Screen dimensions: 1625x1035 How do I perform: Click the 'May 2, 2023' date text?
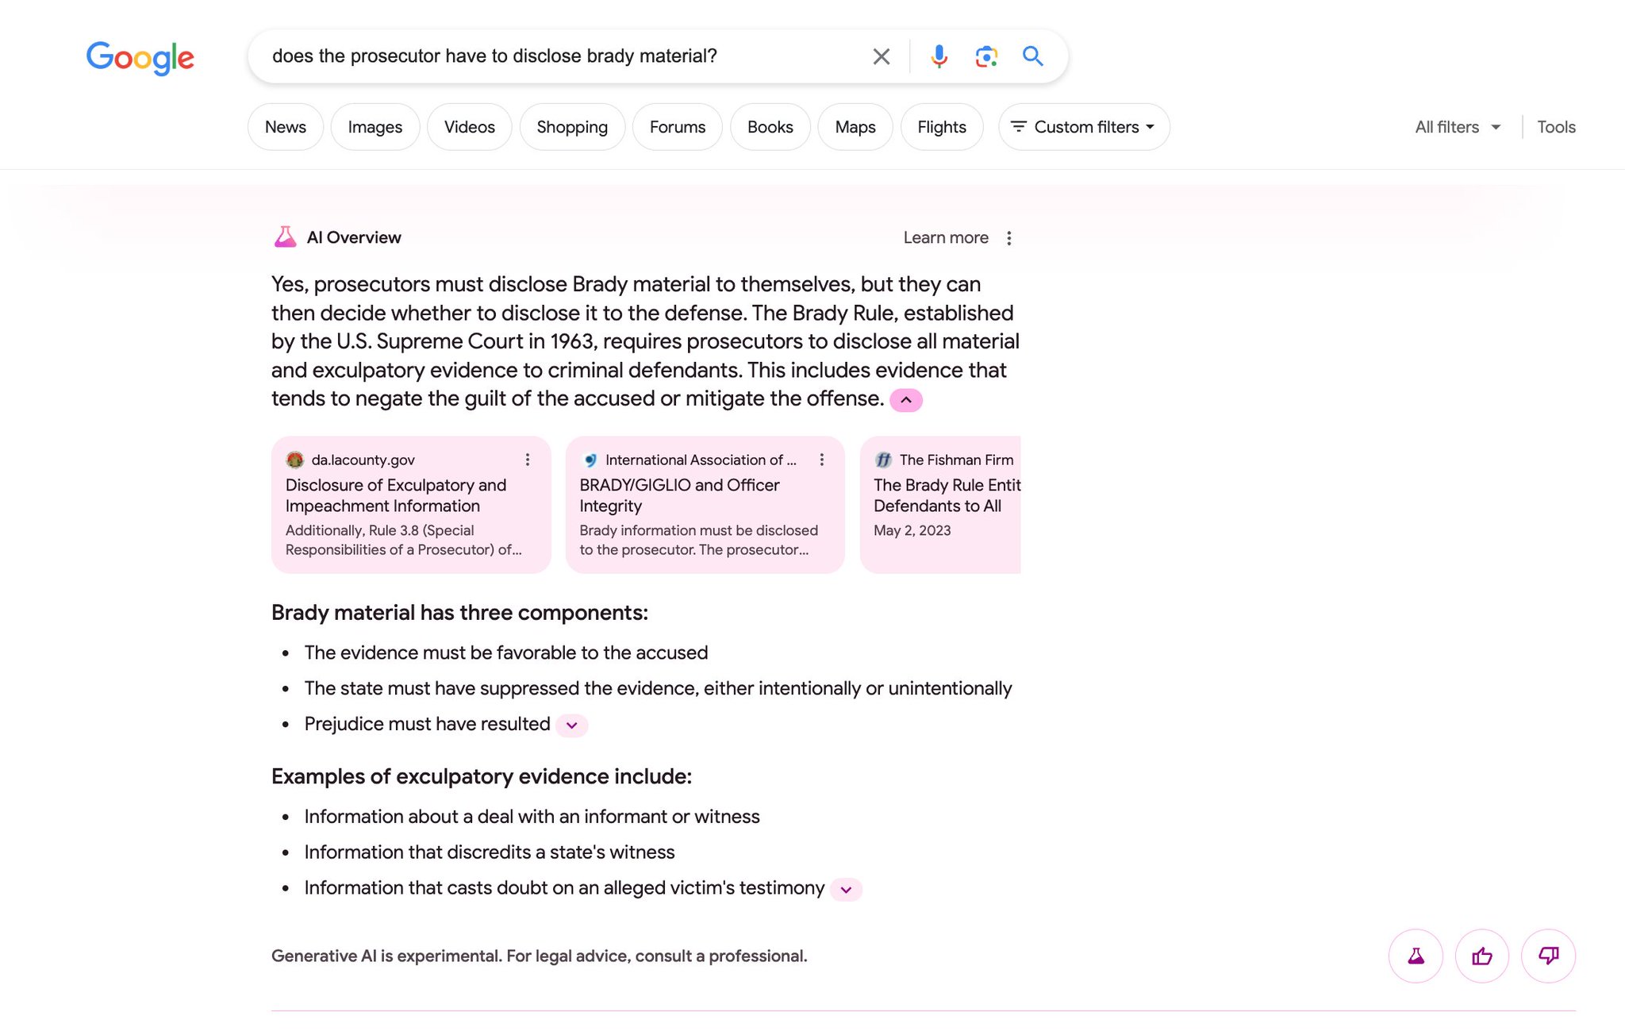[912, 530]
